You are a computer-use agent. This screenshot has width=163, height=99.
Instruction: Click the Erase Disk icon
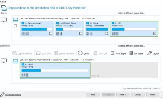[38, 53]
